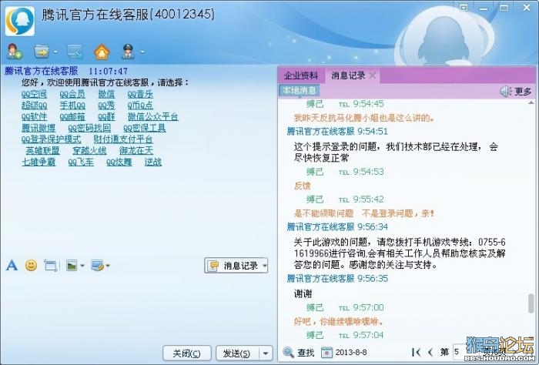This screenshot has width=539, height=365.
Task: Open the 腾讯微博 link
Action: 38,128
